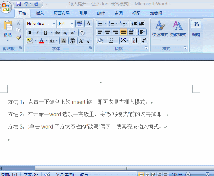Switch to the 视图 tab
This screenshot has width=214, height=176.
pos(136,13)
